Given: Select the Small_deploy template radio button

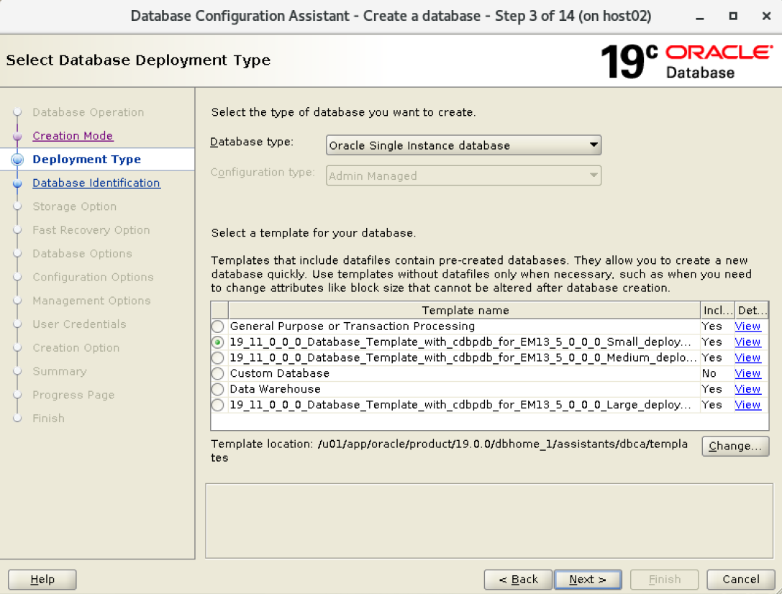Looking at the screenshot, I should (217, 342).
